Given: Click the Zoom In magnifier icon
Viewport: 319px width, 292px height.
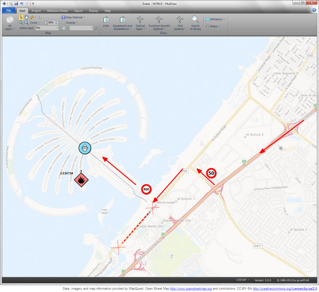Looking at the screenshot, I should [21, 22].
